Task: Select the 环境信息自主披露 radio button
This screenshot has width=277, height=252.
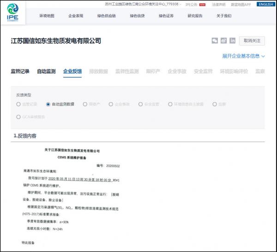Action: 170,104
